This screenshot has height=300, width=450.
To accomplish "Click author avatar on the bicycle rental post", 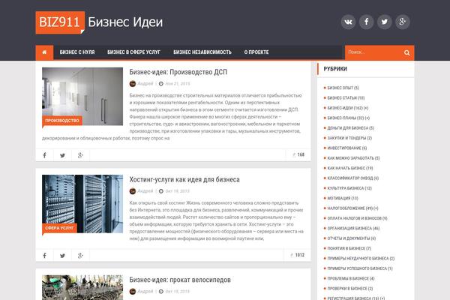I will pos(133,292).
